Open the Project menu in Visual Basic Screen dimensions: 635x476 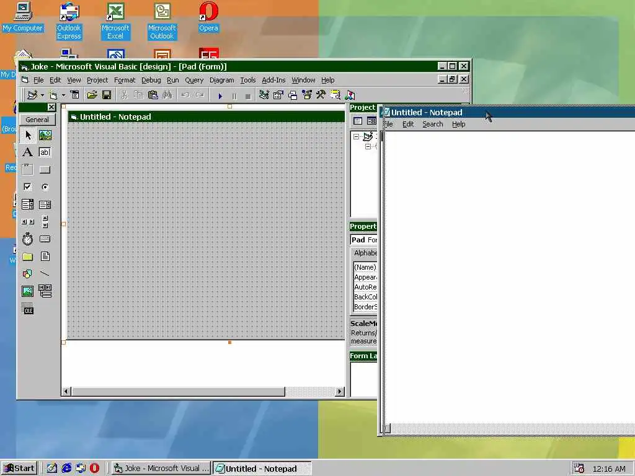[97, 80]
